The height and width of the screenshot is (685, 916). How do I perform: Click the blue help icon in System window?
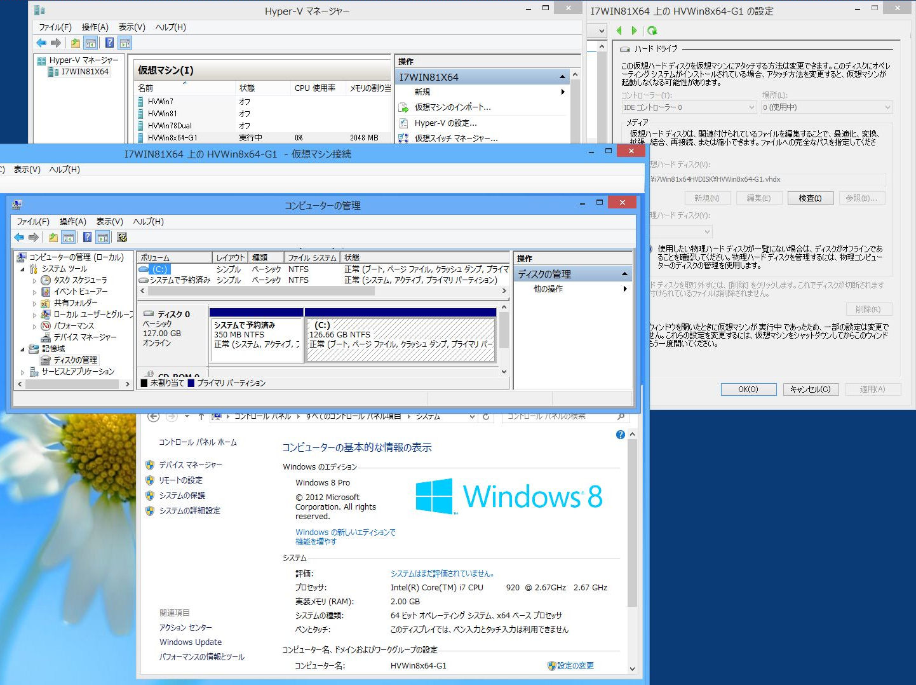[621, 435]
